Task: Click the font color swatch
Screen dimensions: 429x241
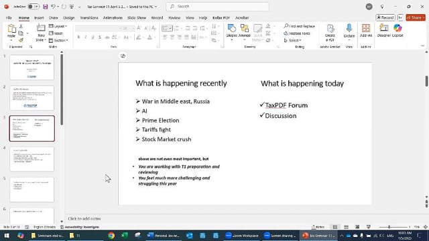Action: [149, 37]
